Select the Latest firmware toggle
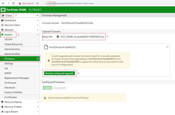The width and height of the screenshot is (175, 115). point(47,88)
